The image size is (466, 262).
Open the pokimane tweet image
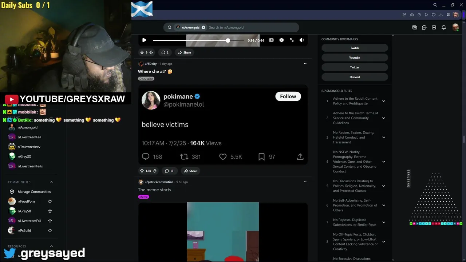[223, 124]
